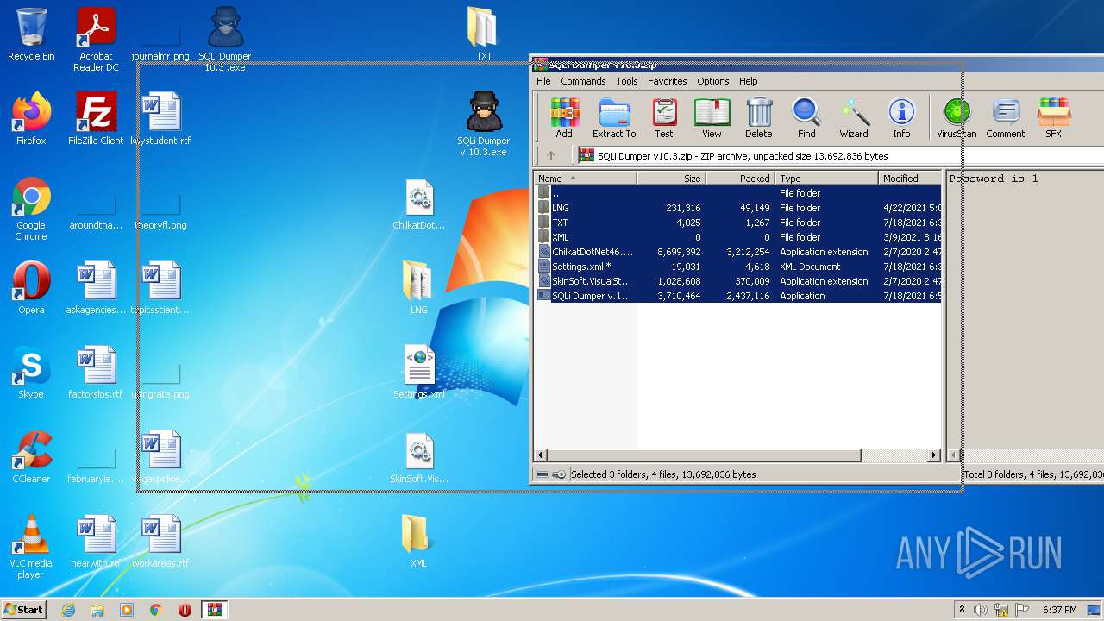Sort by the Packed column header
This screenshot has height=621, width=1104.
741,179
